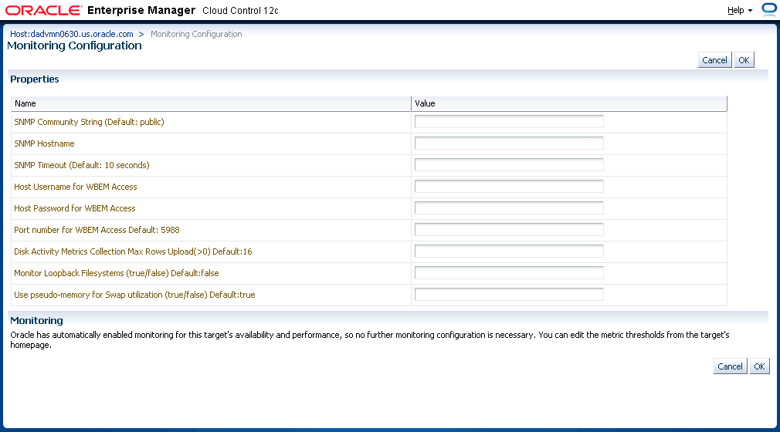The width and height of the screenshot is (780, 432).
Task: Focus the SNMP Hostname value field
Action: tap(509, 143)
